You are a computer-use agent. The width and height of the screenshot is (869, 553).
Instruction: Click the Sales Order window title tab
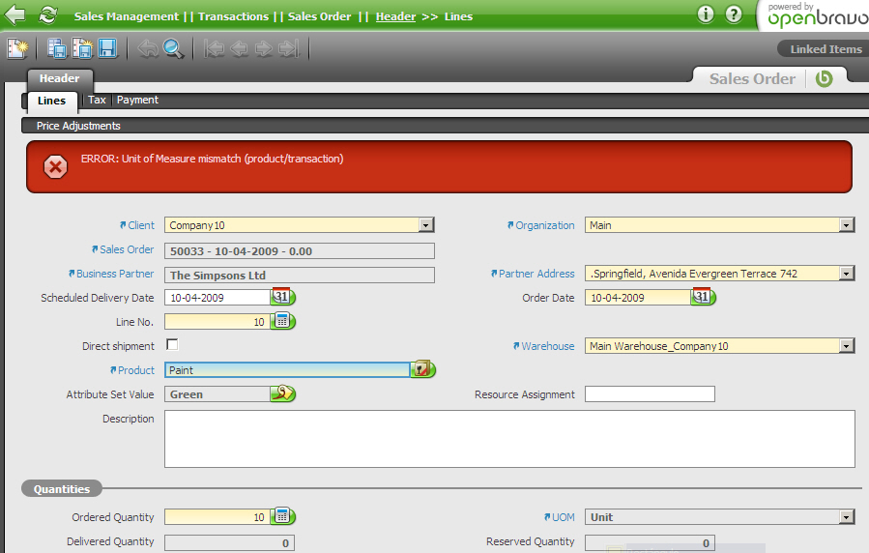[752, 78]
